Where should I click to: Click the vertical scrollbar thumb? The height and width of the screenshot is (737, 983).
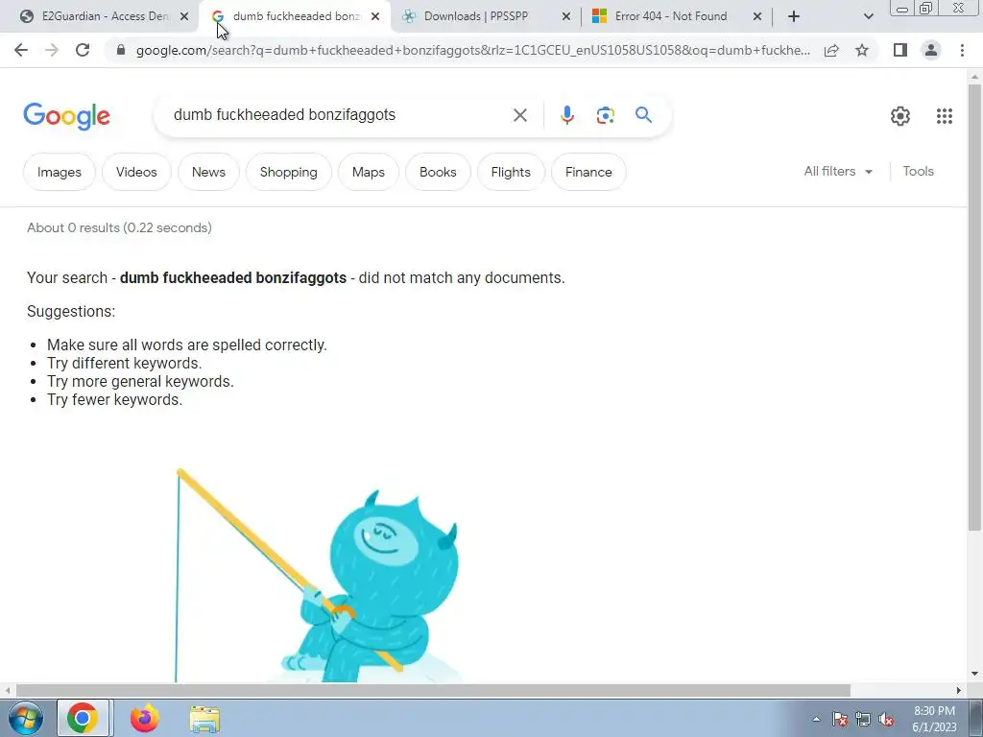coord(975,307)
